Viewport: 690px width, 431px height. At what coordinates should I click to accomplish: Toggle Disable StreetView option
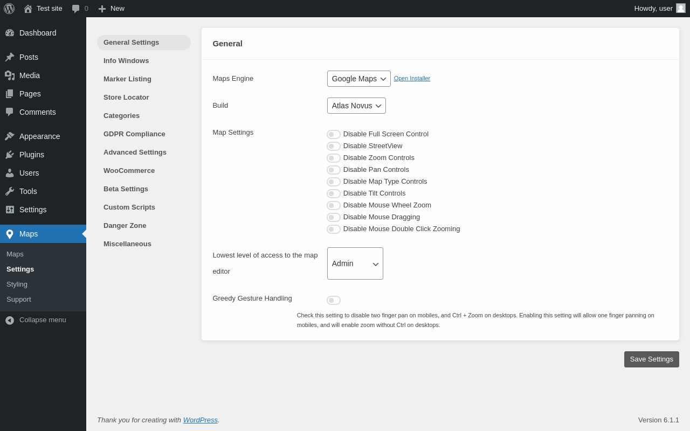click(334, 146)
